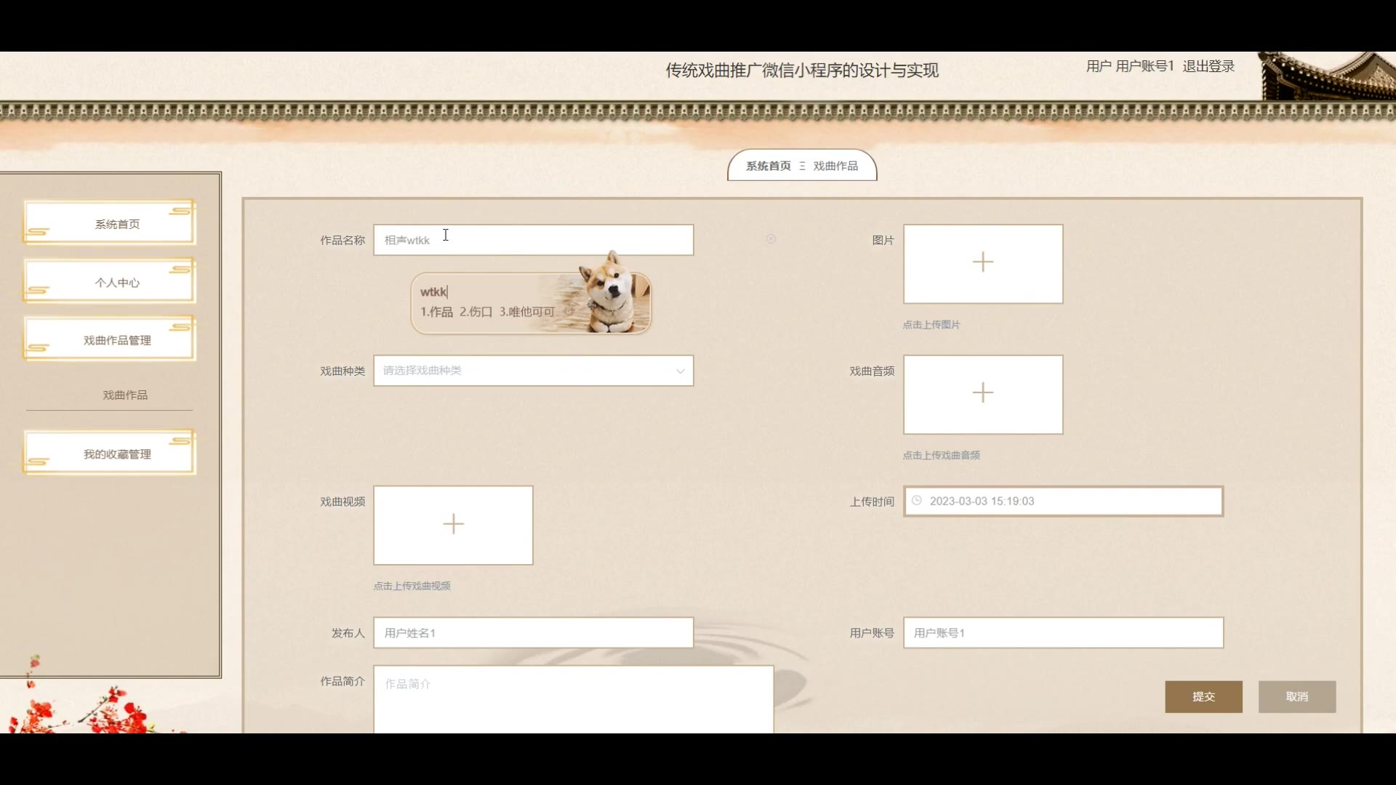Click the plus icon to upload opera audio

click(x=983, y=392)
